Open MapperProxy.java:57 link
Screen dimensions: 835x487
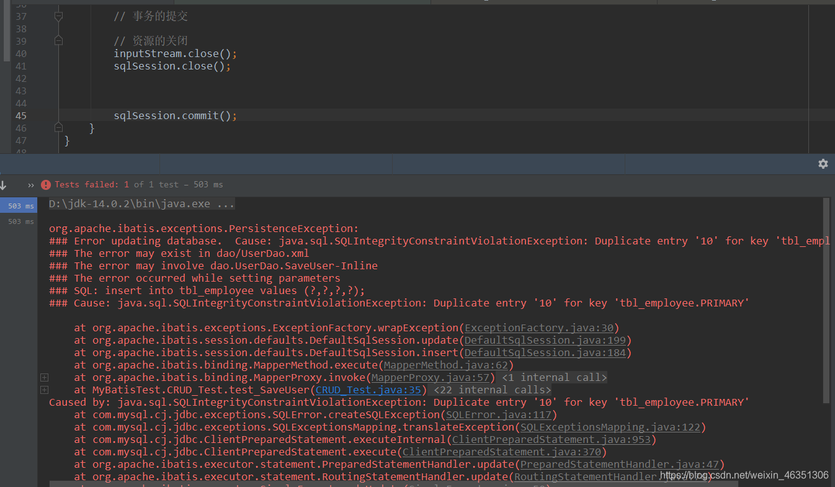(431, 377)
